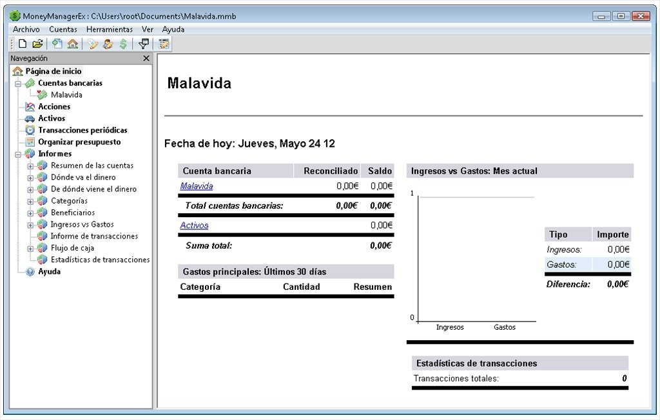Open the Archivo menu

(x=26, y=29)
